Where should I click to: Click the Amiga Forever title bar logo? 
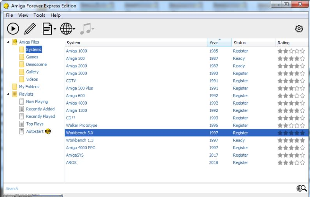pyautogui.click(x=6, y=6)
